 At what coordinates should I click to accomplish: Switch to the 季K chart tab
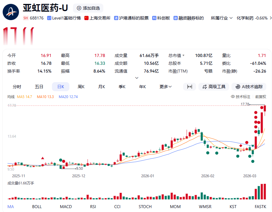[122, 87]
